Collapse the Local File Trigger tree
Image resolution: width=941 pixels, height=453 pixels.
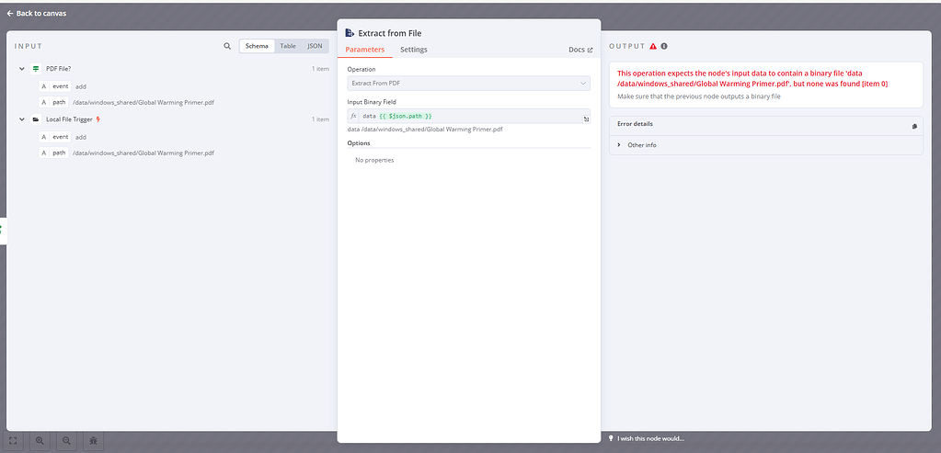click(x=22, y=119)
